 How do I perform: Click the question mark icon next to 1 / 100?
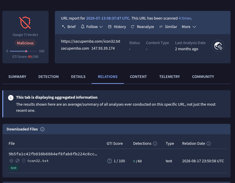click(109, 161)
